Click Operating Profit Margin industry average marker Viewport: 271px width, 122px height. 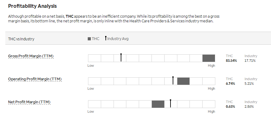point(173,80)
